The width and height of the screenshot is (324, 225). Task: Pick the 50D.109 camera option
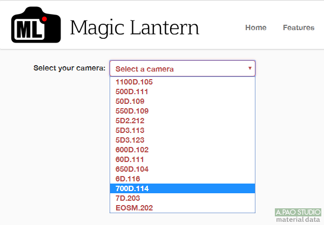(x=130, y=101)
